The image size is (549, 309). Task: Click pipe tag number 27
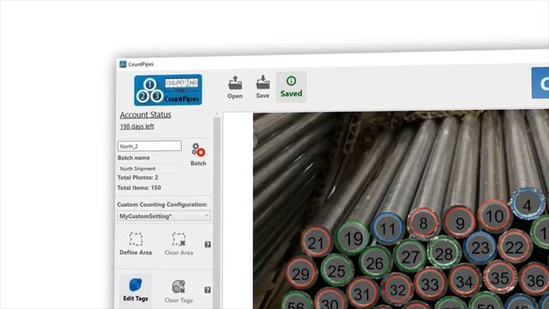410,256
